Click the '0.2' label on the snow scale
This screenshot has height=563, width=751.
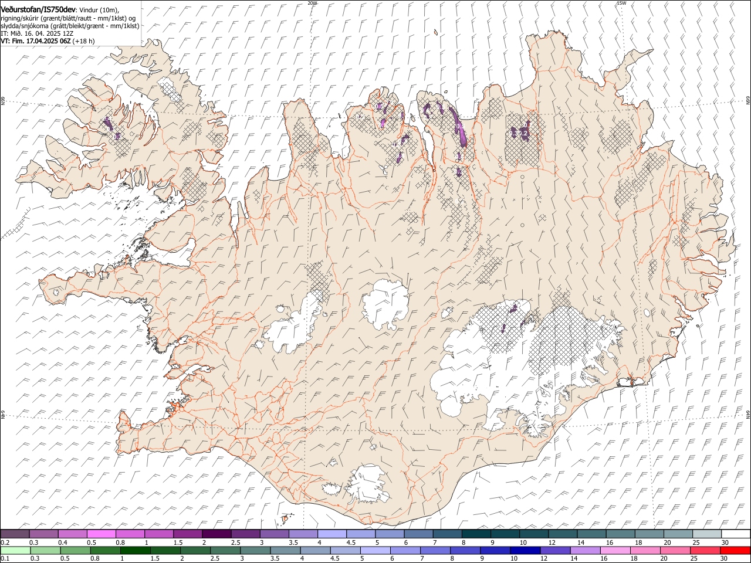[x=5, y=542]
